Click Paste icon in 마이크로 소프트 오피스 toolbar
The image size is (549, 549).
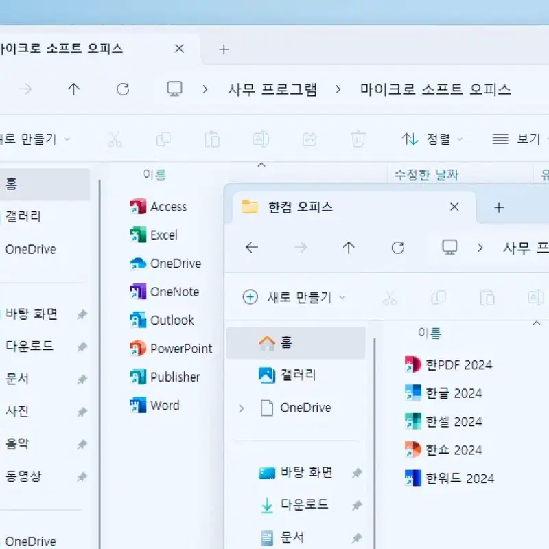(212, 139)
